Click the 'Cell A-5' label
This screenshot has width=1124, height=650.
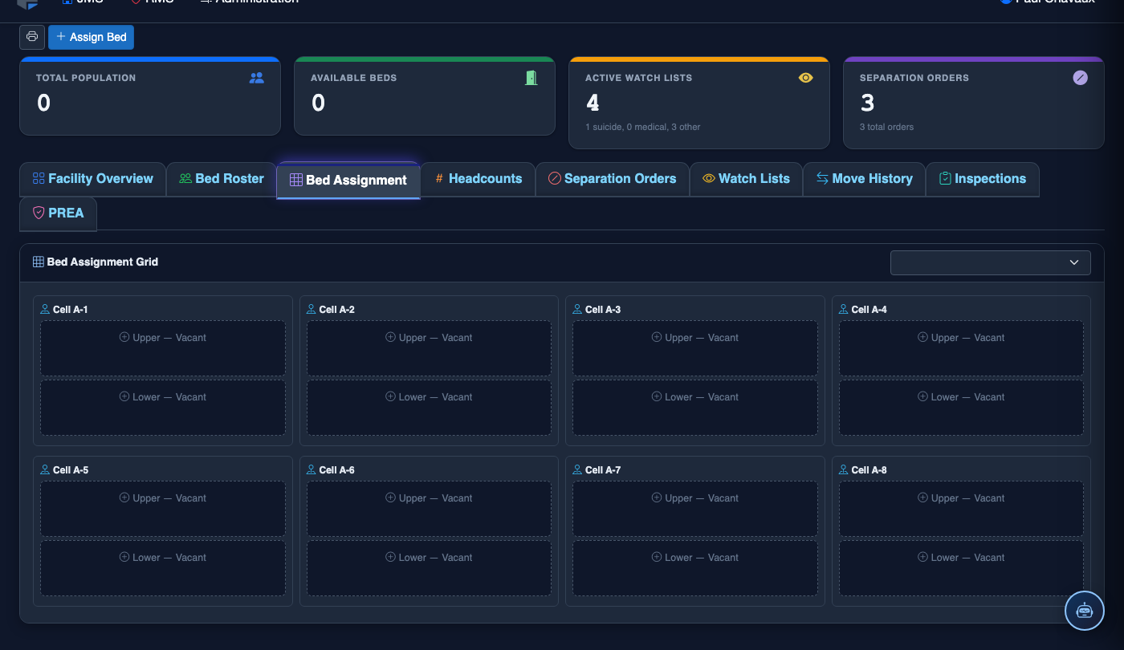click(71, 470)
